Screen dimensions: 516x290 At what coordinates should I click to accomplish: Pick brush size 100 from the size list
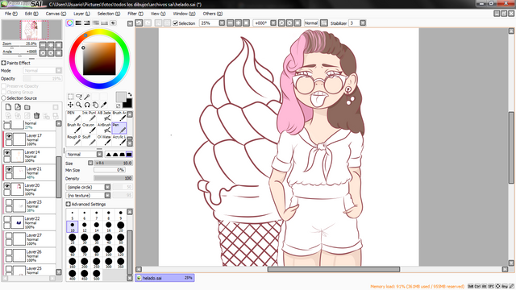pos(109,251)
